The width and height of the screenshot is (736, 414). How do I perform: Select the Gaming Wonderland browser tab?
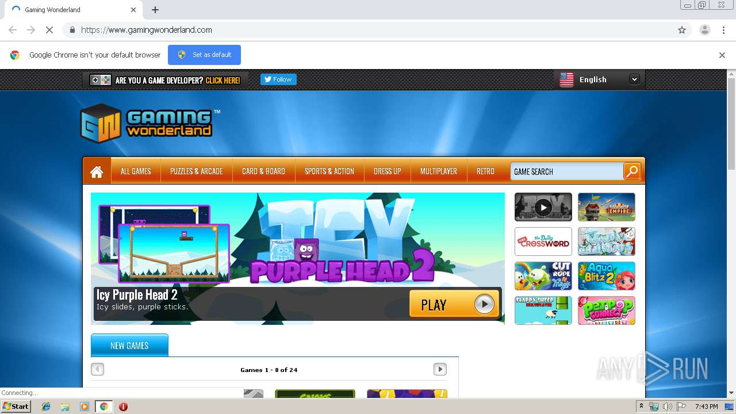[74, 10]
